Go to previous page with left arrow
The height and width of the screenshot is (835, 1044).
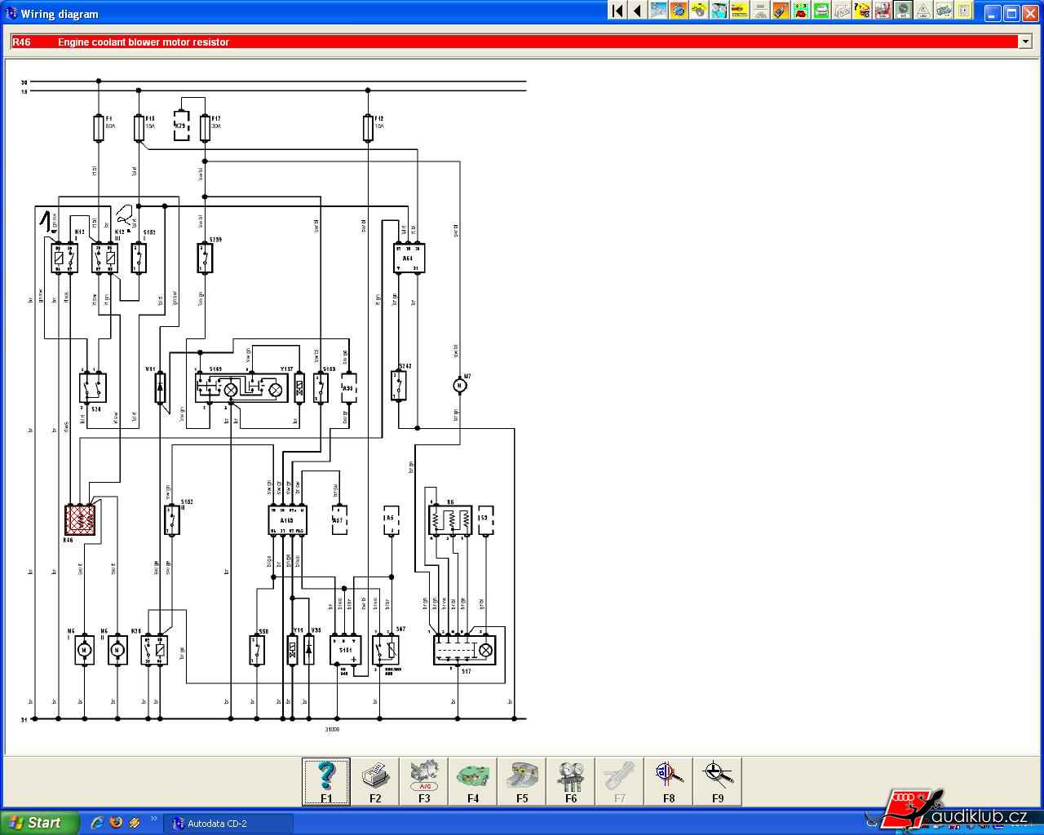pos(637,11)
